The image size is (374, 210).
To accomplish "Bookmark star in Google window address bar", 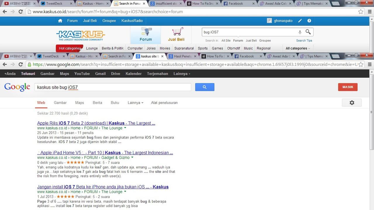I will [x=361, y=64].
